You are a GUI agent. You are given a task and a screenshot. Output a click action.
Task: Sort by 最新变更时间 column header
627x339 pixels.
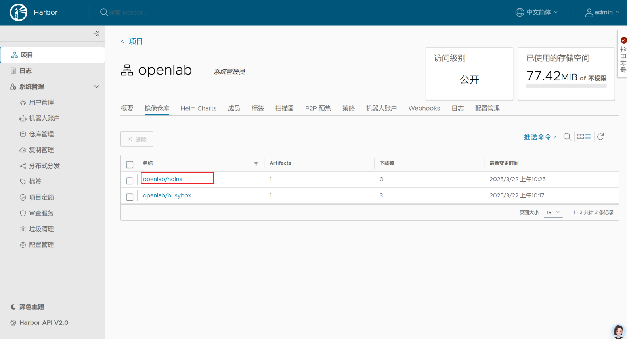(x=504, y=163)
